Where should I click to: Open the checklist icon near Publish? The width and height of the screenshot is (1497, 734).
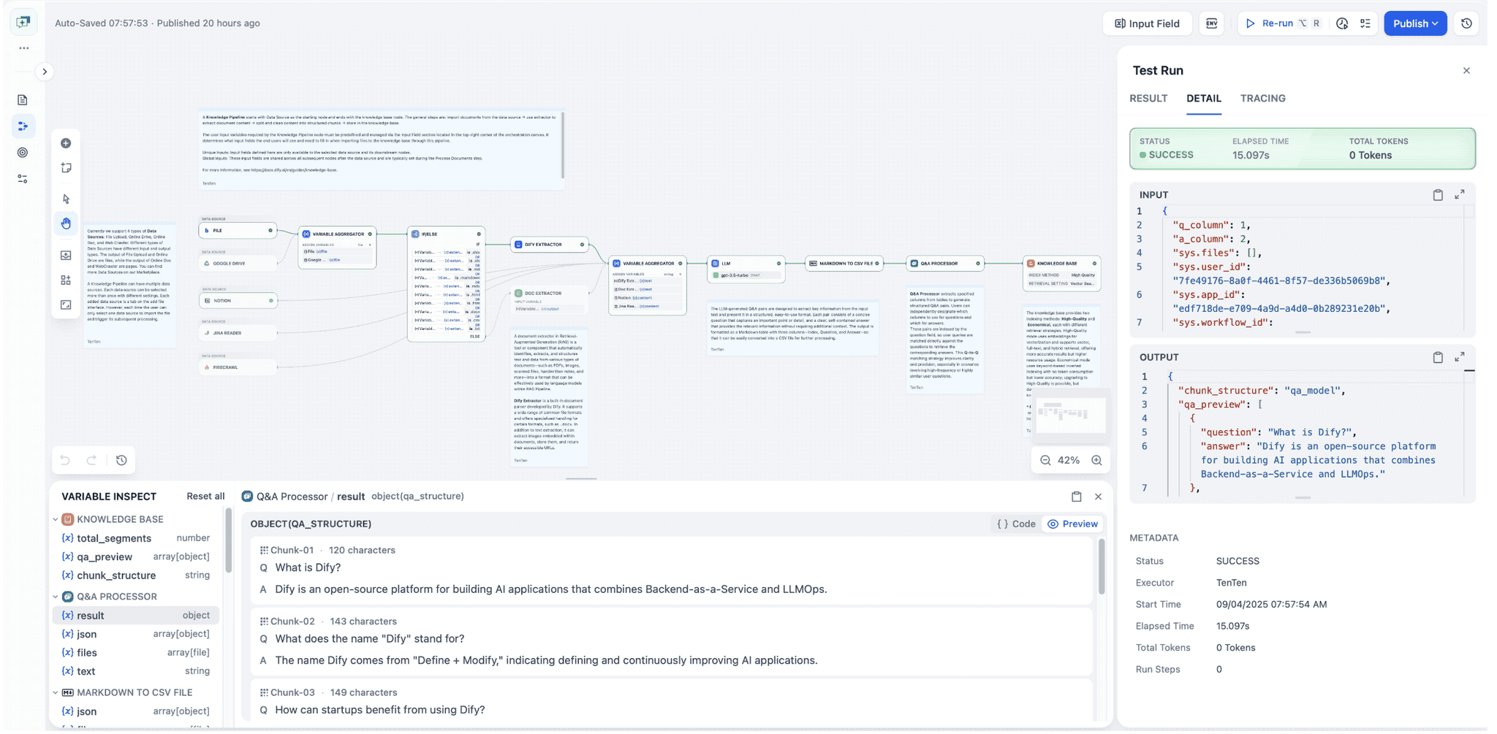(x=1366, y=23)
